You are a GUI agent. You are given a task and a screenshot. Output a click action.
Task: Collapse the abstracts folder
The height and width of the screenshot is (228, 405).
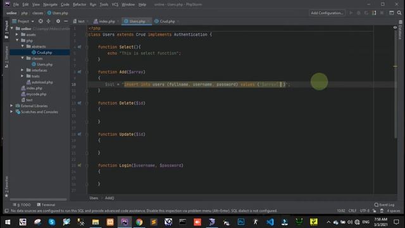coord(23,46)
